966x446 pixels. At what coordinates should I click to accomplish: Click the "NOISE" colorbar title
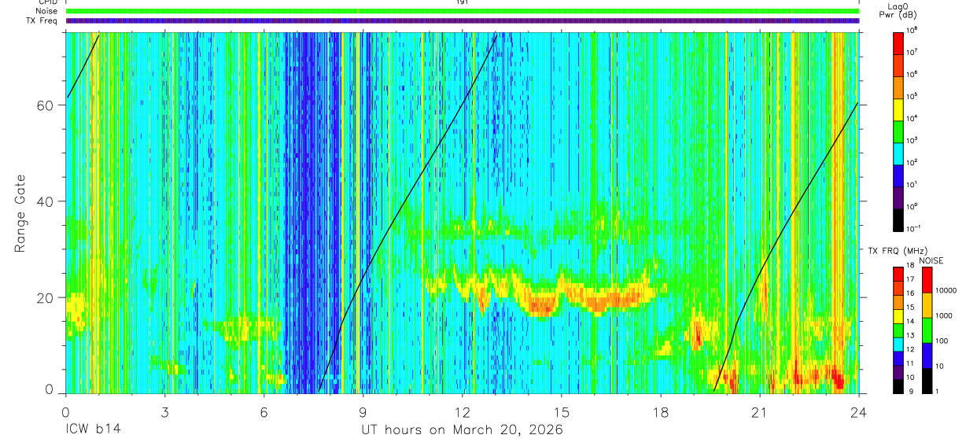pos(931,260)
